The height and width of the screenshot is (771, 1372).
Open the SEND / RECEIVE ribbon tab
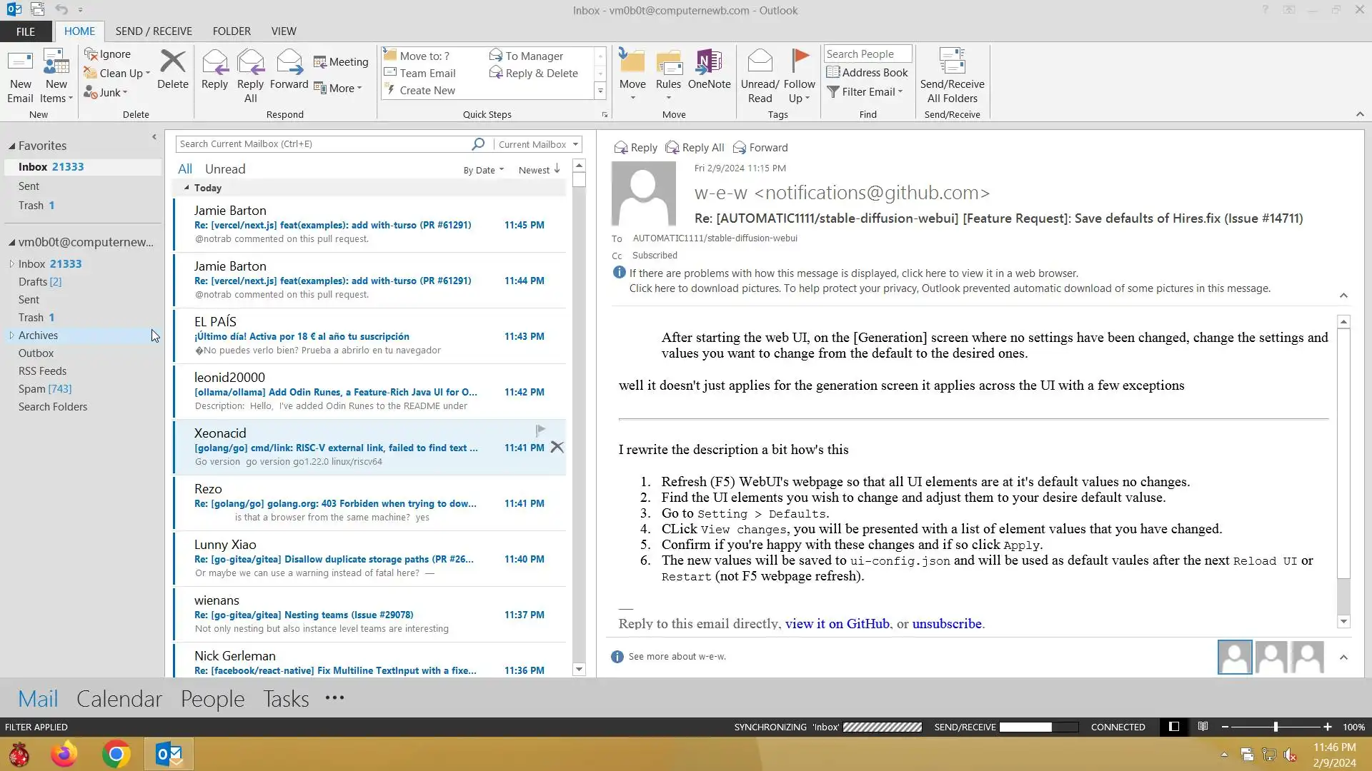click(154, 31)
